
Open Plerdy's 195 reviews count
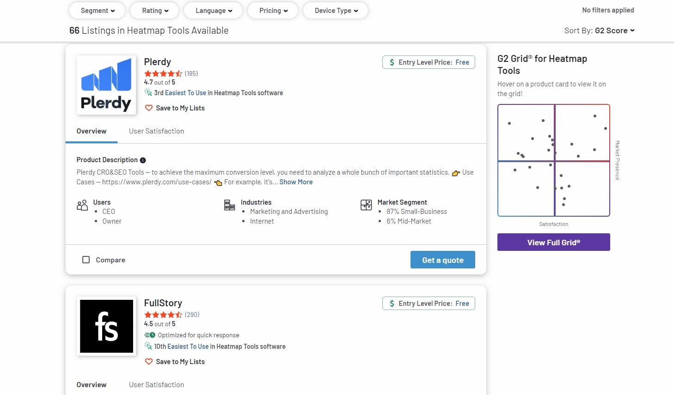coord(191,73)
